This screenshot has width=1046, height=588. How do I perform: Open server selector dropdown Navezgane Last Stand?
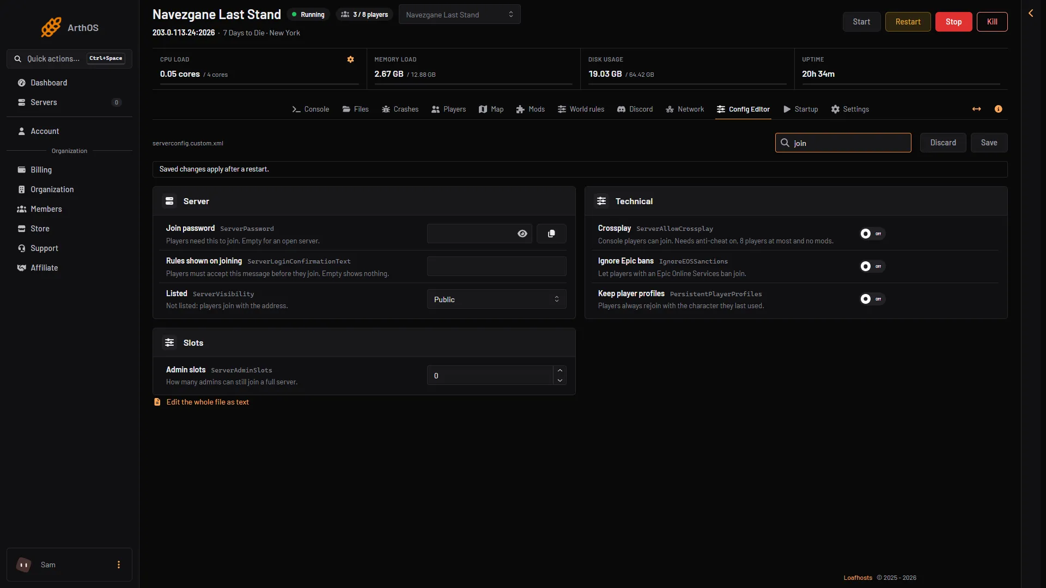click(x=459, y=15)
